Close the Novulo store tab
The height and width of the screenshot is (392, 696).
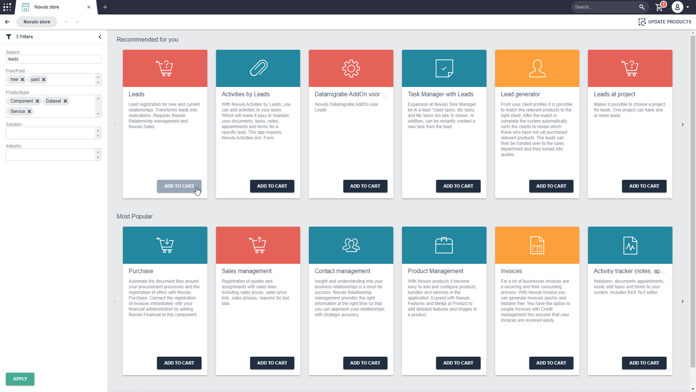click(89, 7)
